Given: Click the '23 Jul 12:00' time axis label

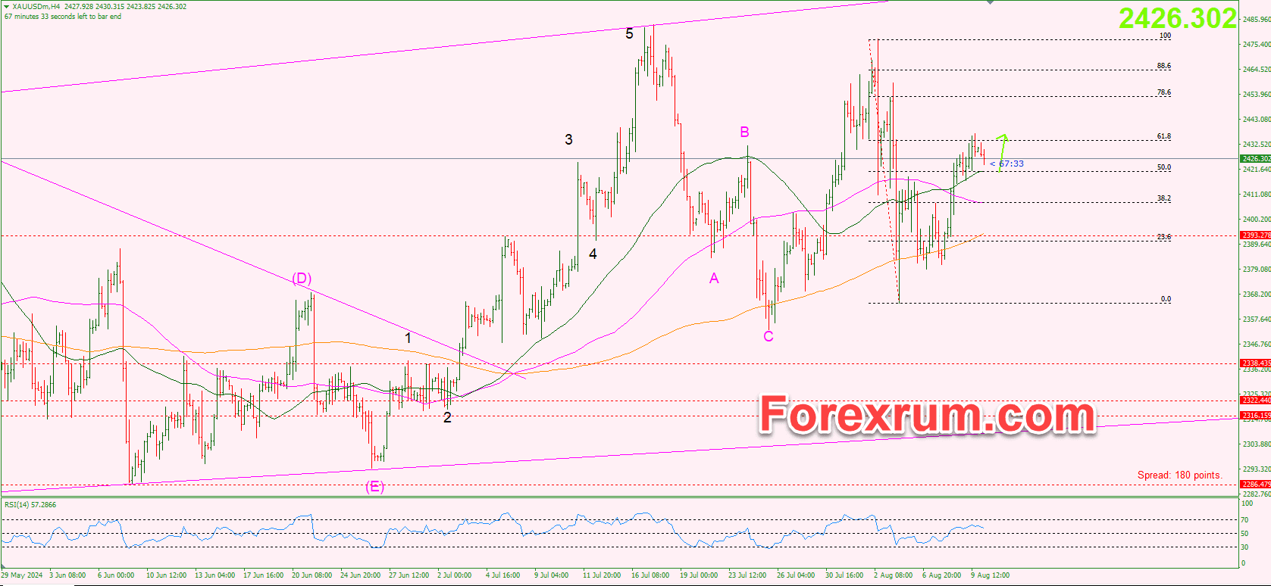Looking at the screenshot, I should [x=747, y=575].
